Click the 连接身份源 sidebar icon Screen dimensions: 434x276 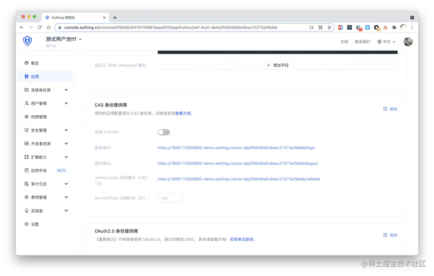point(27,90)
